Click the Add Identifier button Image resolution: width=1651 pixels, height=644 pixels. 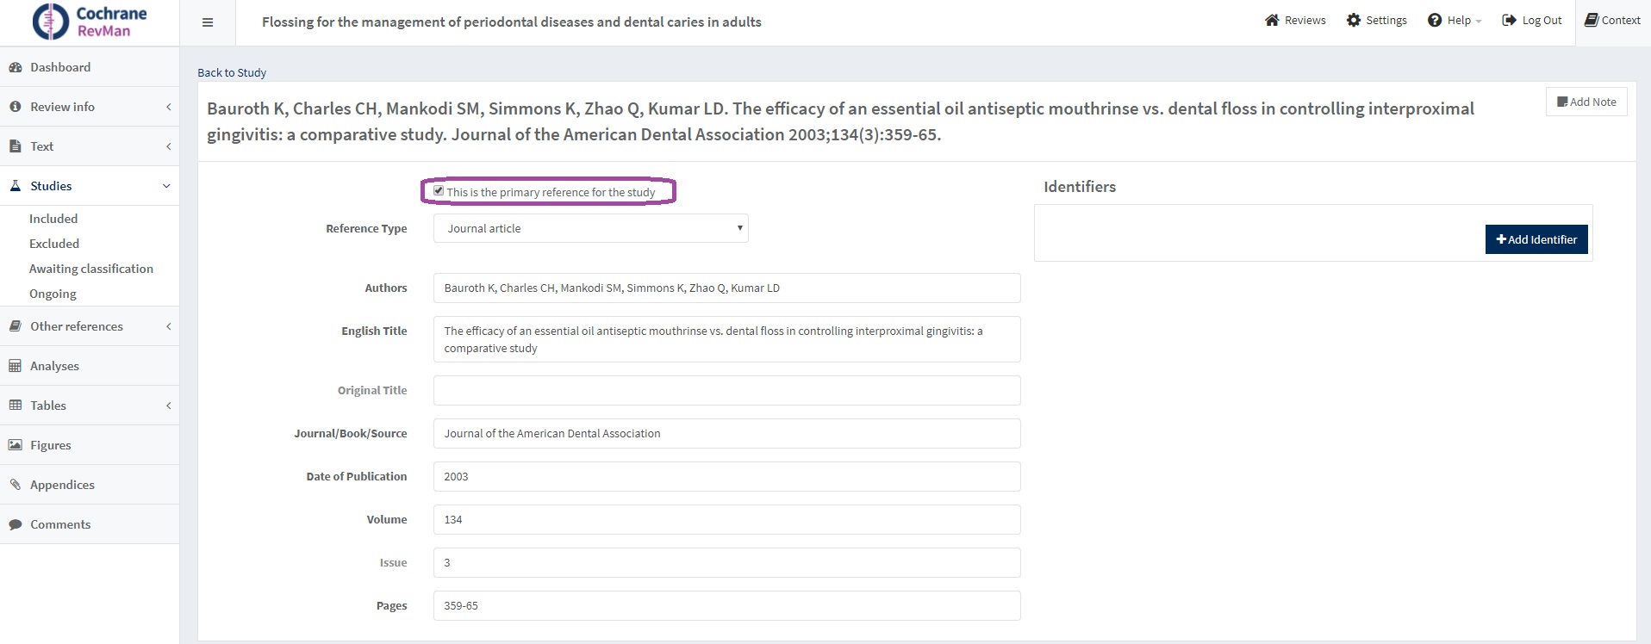1536,239
